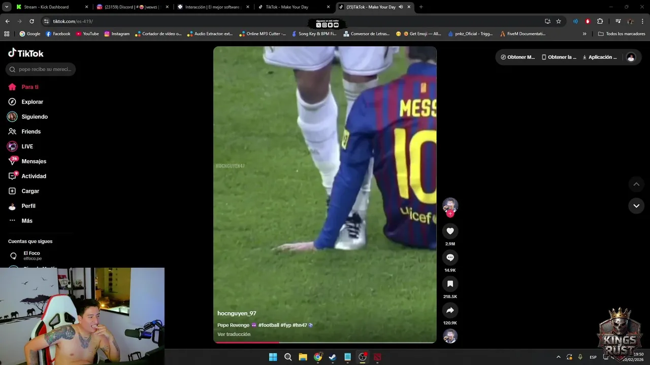
Task: Open the YouTube bookmark
Action: (87, 34)
